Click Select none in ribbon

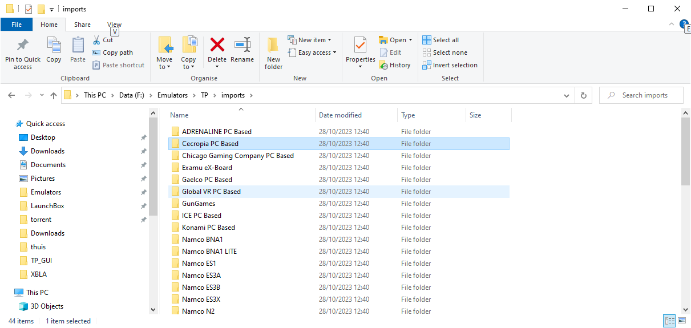coord(444,52)
